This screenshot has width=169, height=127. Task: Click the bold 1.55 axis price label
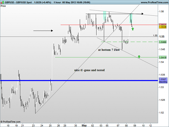pos(162,37)
